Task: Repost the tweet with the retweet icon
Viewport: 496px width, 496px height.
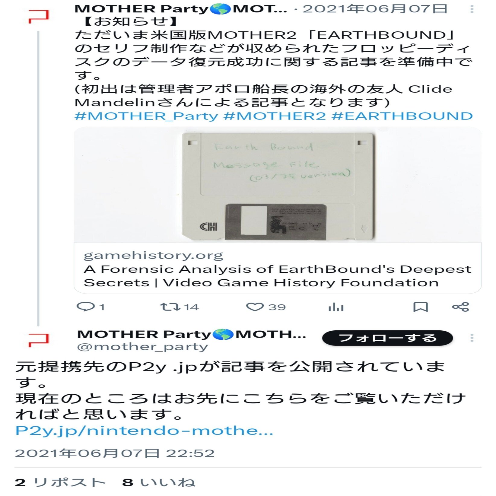Action: pos(170,307)
